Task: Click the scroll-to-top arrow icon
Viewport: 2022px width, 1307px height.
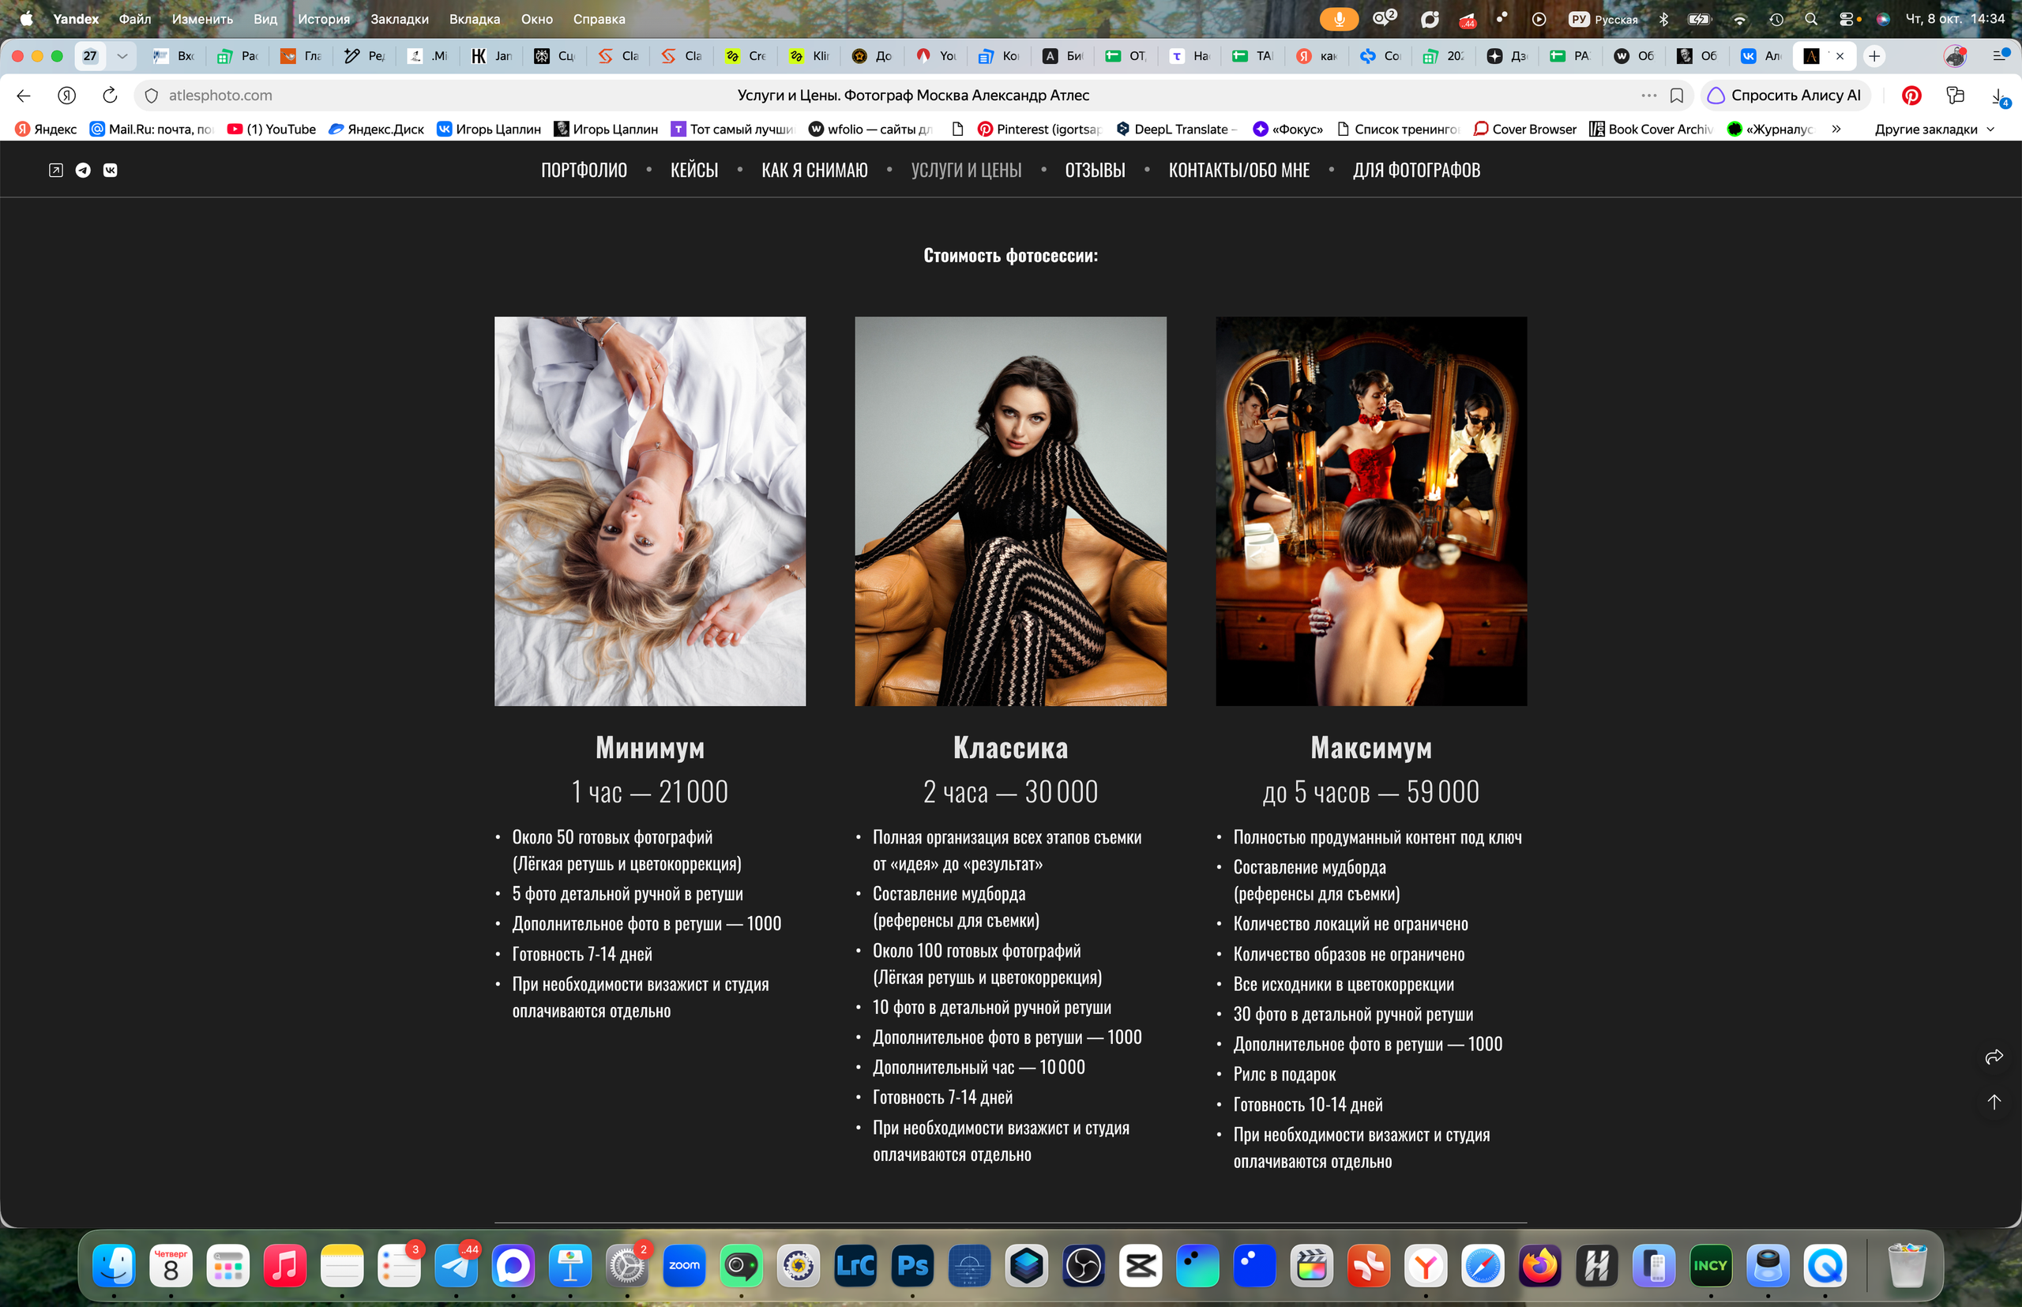Action: click(x=1994, y=1102)
